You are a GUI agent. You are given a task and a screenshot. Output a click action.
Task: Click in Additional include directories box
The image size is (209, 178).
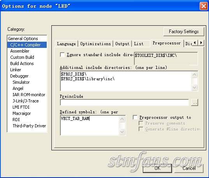tap(126, 81)
